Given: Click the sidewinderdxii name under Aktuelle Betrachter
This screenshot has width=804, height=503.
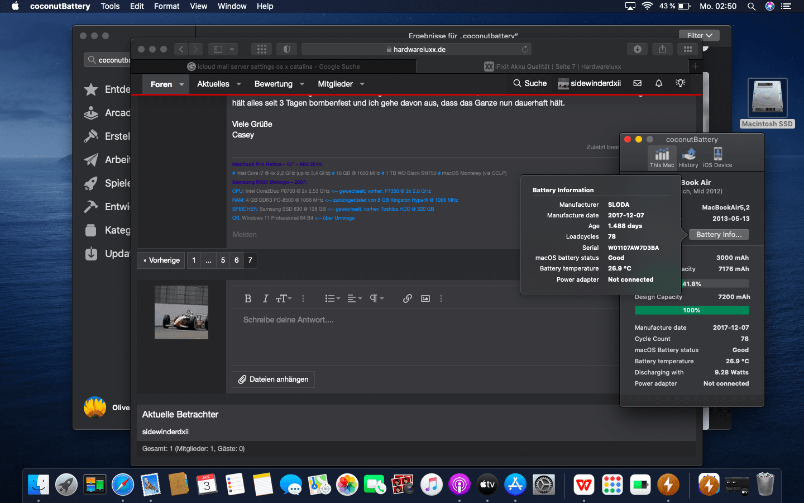Looking at the screenshot, I should coord(165,432).
